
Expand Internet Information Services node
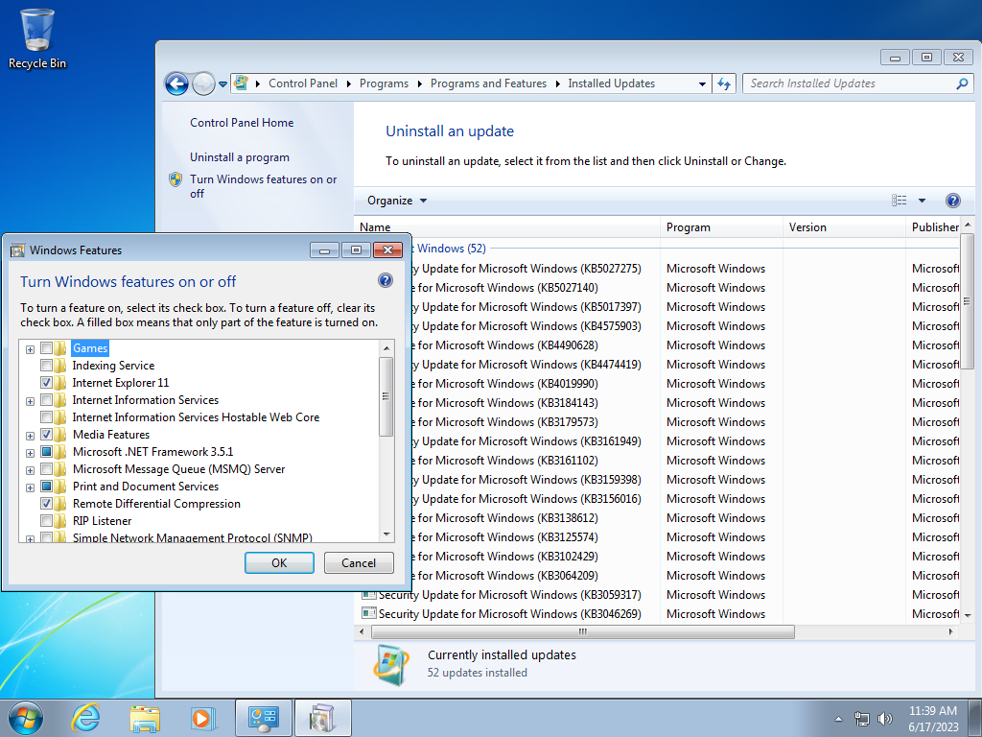point(30,401)
